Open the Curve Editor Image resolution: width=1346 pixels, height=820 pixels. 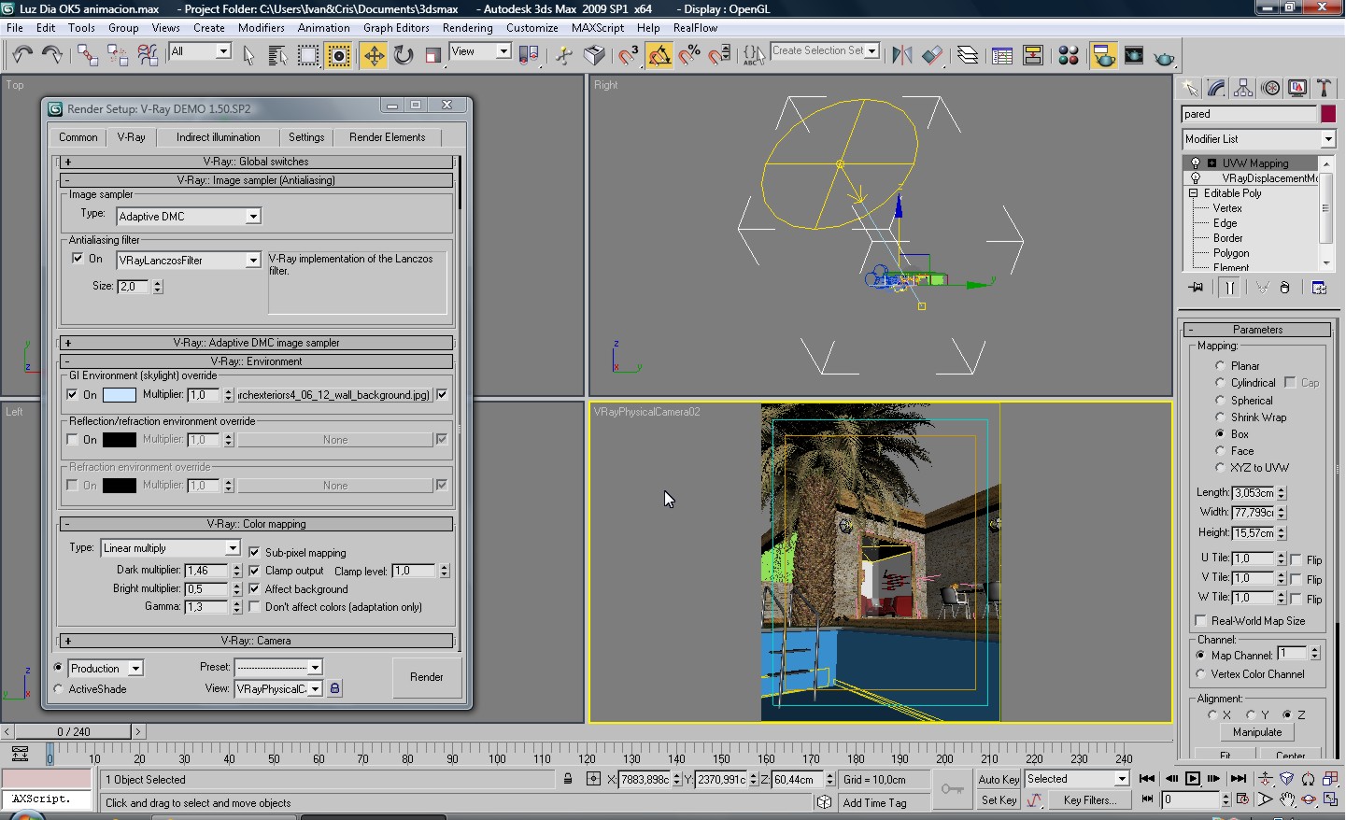point(1002,56)
